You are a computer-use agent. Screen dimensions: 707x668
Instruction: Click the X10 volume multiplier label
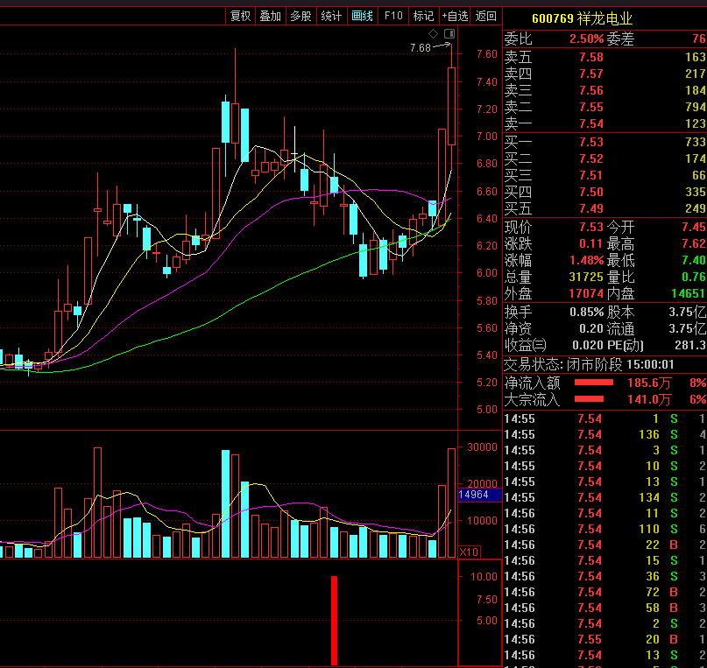[x=469, y=552]
